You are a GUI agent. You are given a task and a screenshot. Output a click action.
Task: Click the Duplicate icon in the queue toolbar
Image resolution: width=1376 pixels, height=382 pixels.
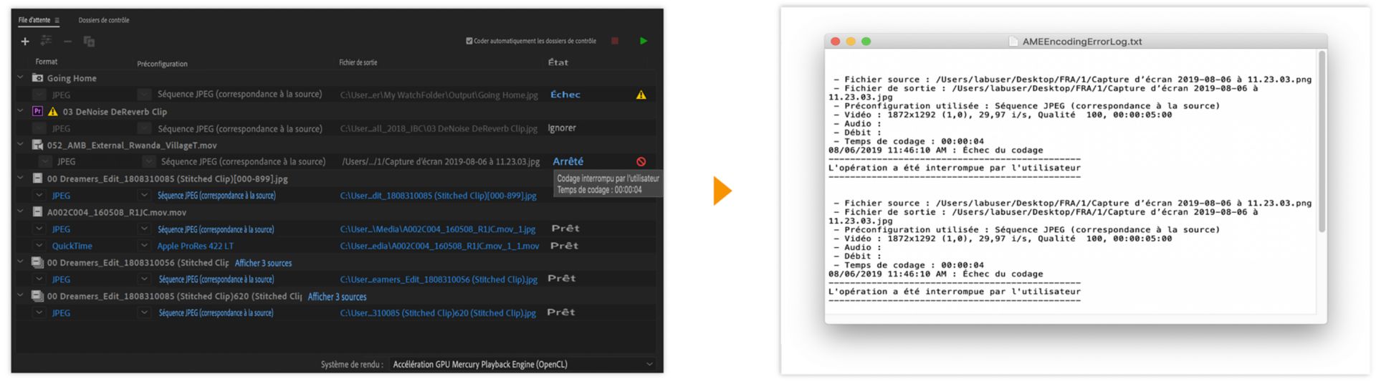[x=89, y=42]
